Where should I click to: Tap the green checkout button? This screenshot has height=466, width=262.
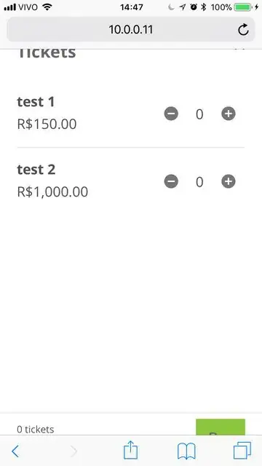pos(221,427)
